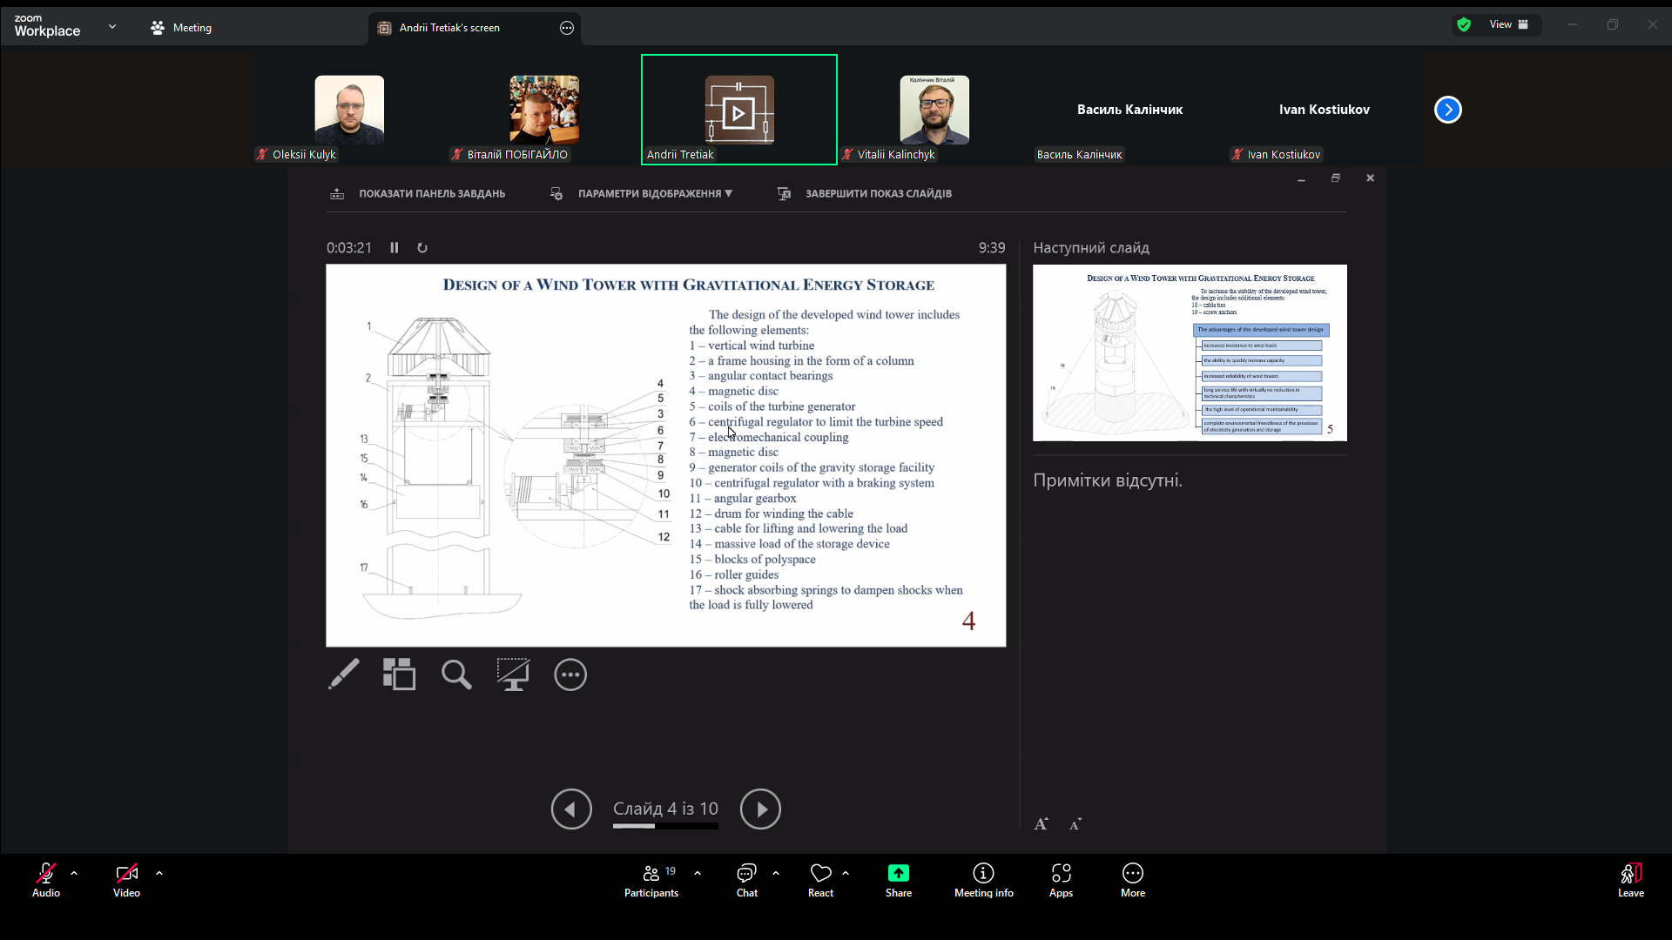The height and width of the screenshot is (940, 1672).
Task: Unmute the microphone
Action: click(45, 880)
